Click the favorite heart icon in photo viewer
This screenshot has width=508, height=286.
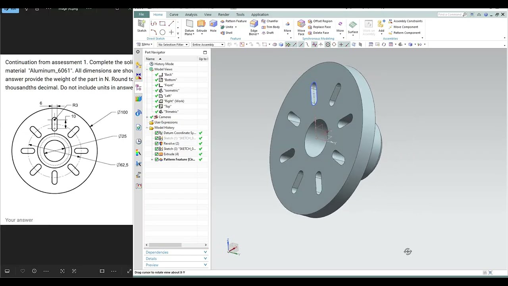click(23, 271)
